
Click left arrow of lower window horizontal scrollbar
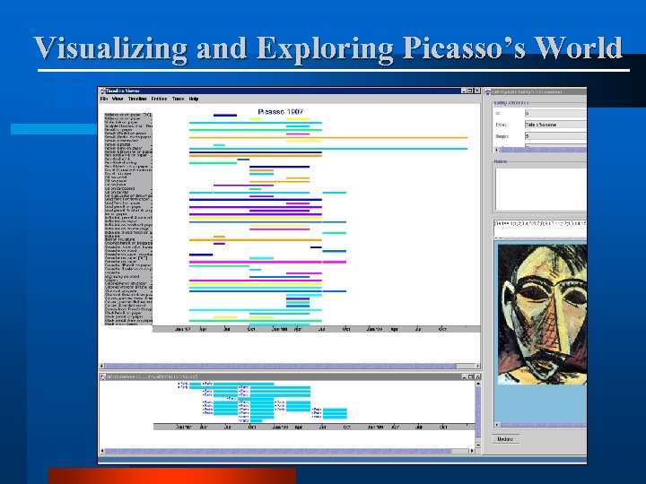(101, 451)
